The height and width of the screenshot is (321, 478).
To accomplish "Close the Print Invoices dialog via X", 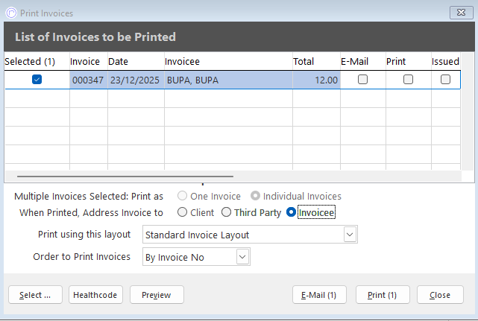I will click(x=455, y=11).
